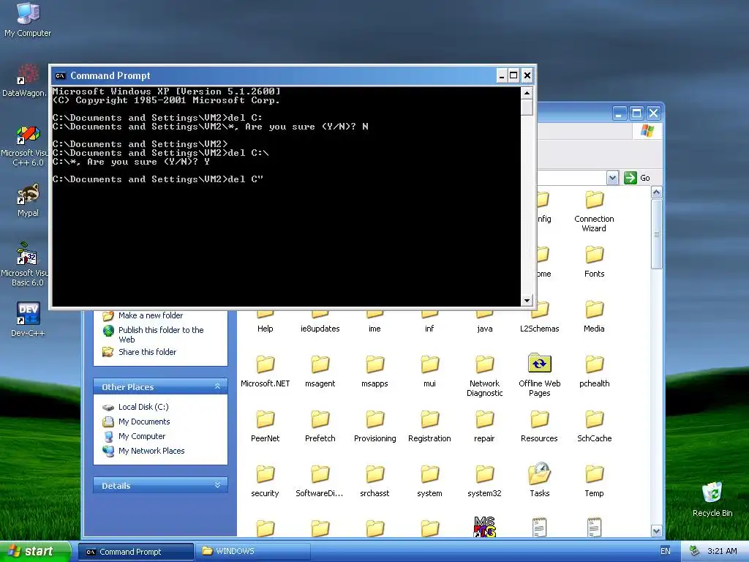Select the msagent folder
749x562 pixels.
[x=320, y=371]
